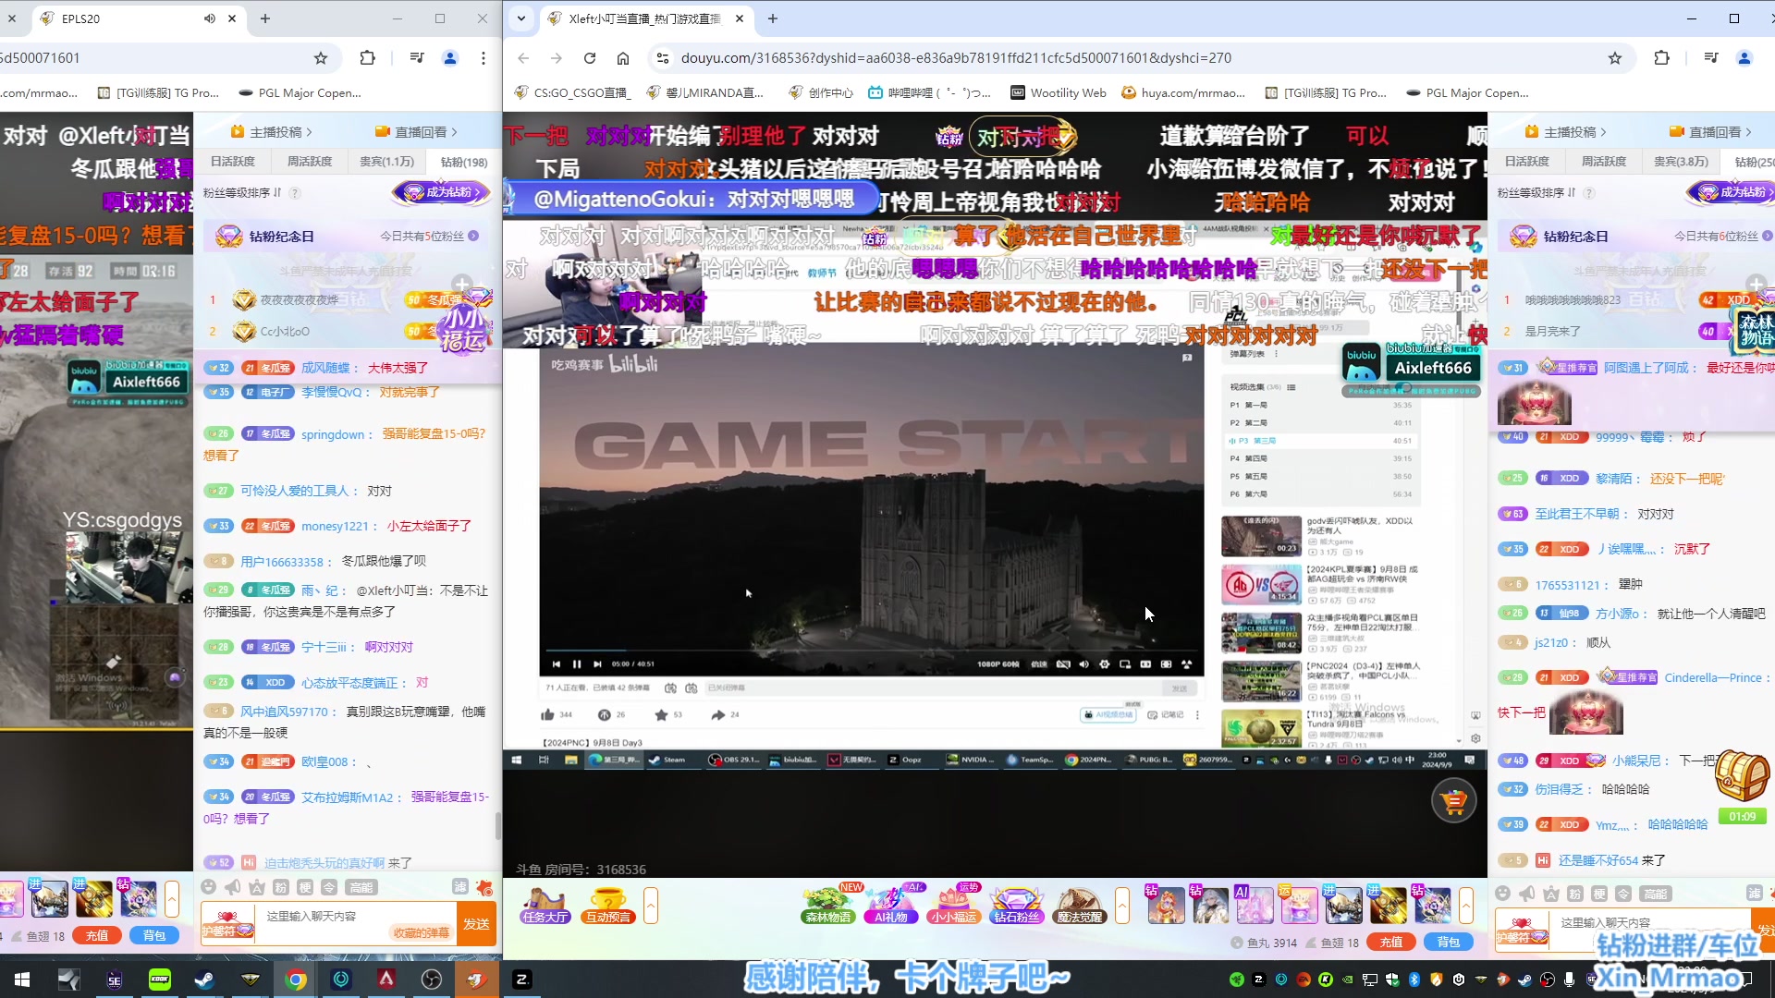The image size is (1775, 998).
Task: Open media controls in right Chrome window
Action: click(1711, 58)
